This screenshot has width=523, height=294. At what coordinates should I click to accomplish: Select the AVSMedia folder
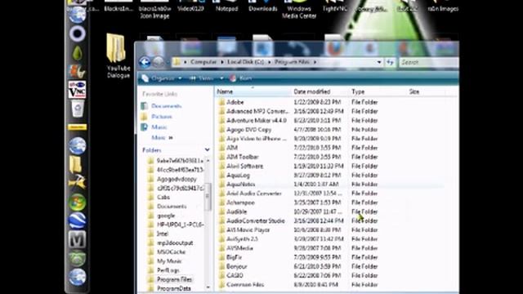239,248
